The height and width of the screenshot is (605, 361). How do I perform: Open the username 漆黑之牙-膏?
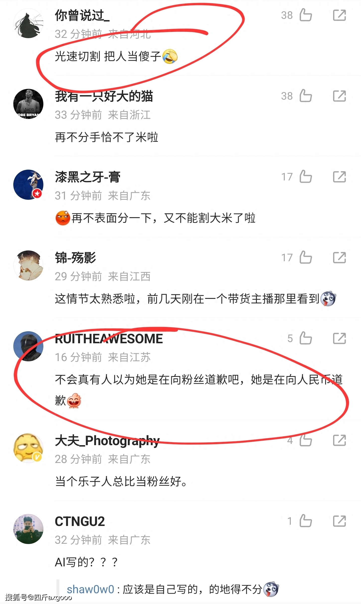tap(87, 177)
